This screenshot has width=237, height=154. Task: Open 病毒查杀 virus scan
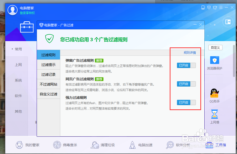pos(66,145)
